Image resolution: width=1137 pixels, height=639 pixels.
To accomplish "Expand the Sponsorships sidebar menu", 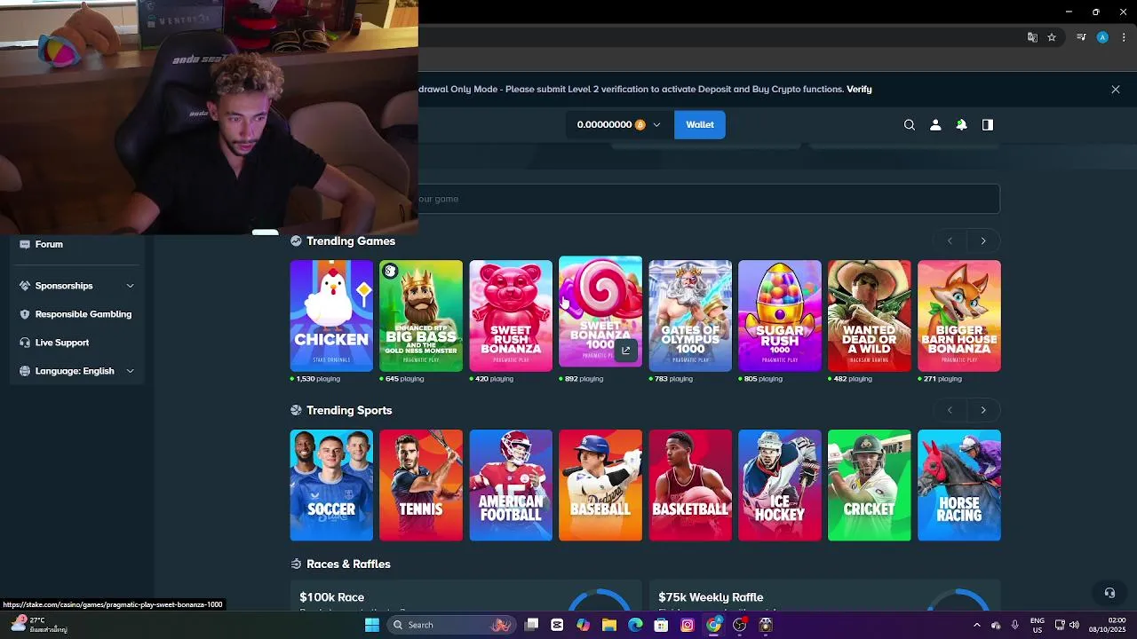I will click(76, 286).
